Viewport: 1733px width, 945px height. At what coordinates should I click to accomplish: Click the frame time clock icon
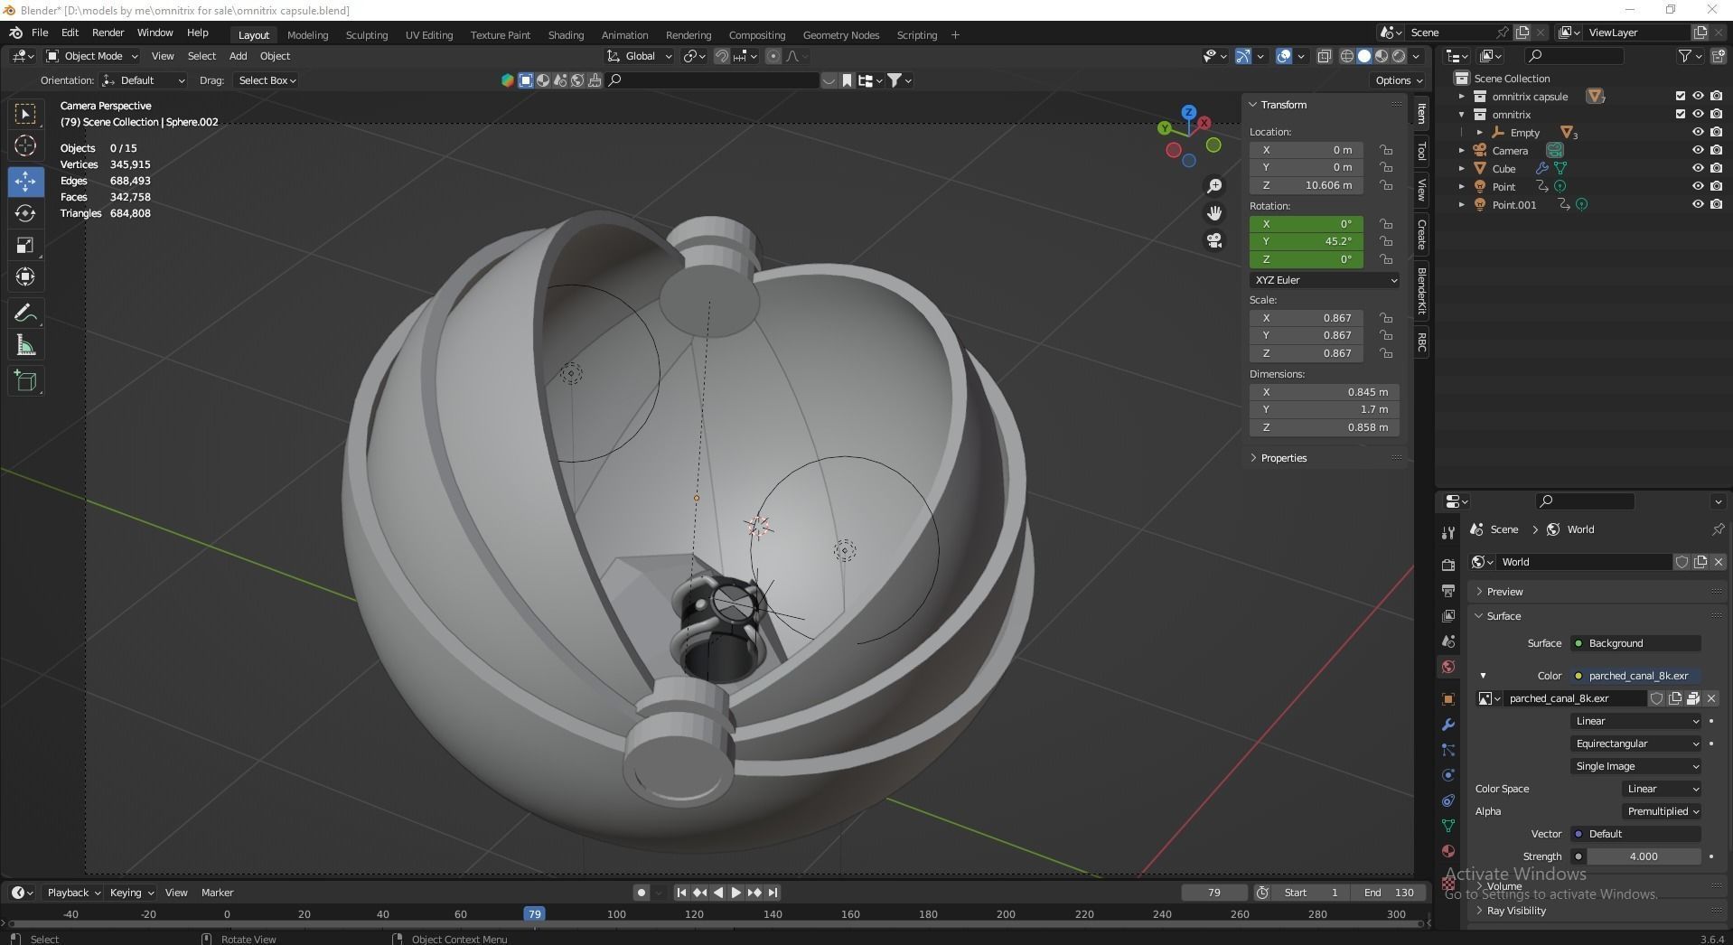pos(1262,893)
